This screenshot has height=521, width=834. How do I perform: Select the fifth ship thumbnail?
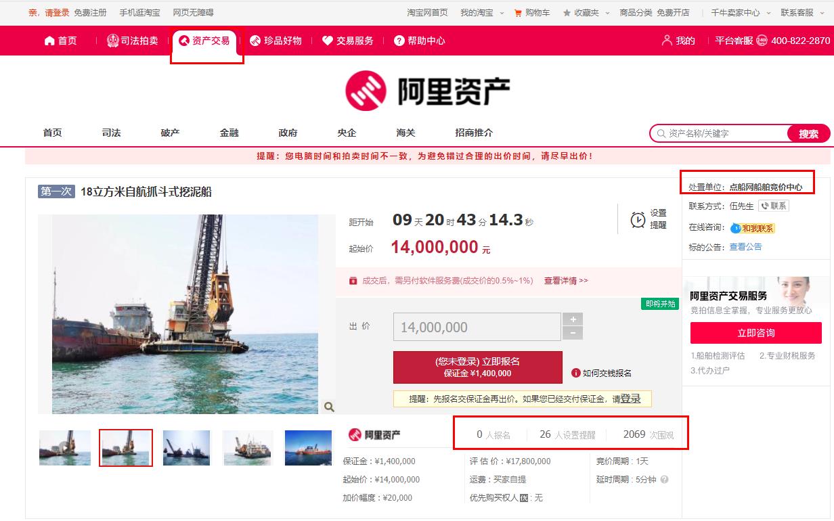(308, 447)
